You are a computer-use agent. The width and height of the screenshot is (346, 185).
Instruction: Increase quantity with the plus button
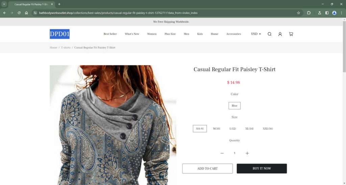coord(247,153)
